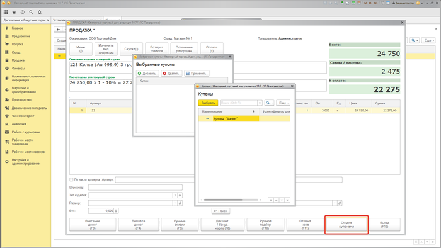Click the notifications bell icon
The width and height of the screenshot is (441, 248).
click(40, 12)
